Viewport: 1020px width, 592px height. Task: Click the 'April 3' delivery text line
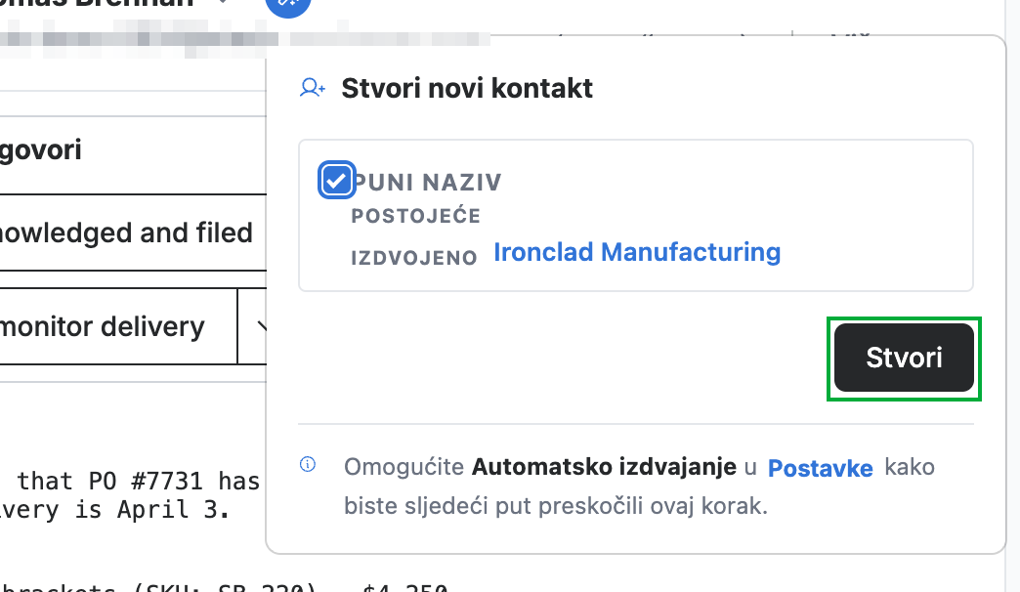[114, 509]
